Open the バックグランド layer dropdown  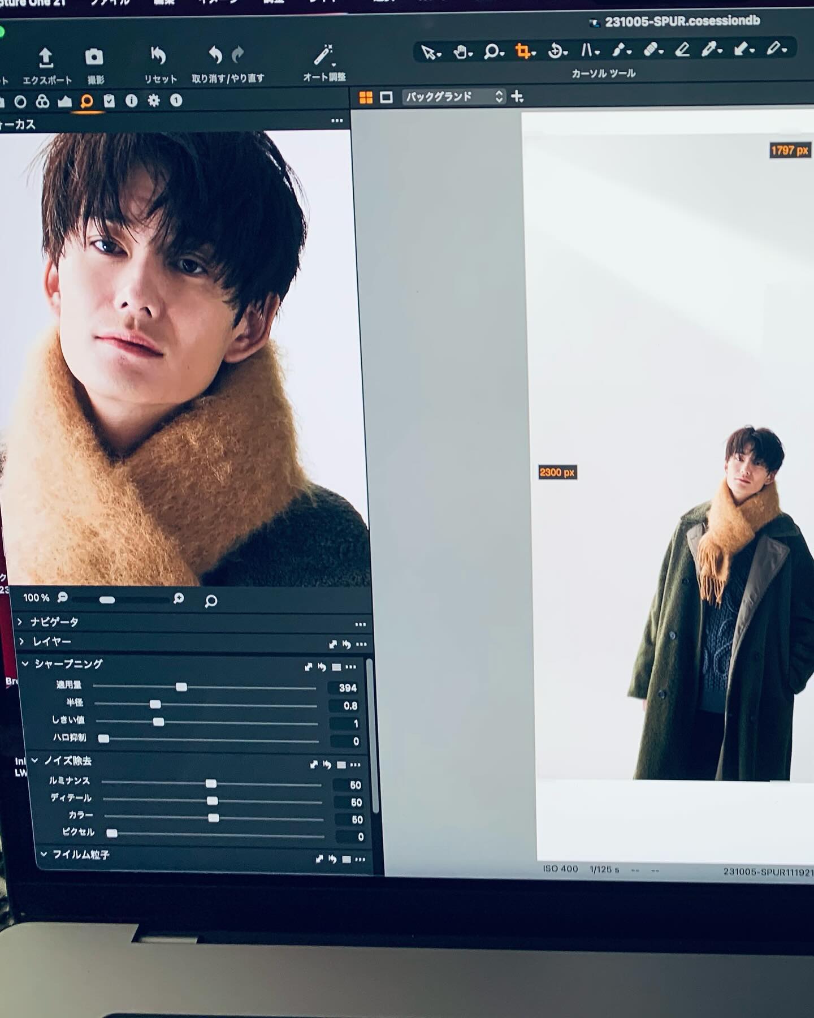tap(454, 97)
